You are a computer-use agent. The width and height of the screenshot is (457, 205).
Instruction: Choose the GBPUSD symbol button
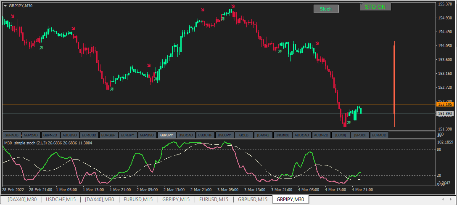(x=147, y=135)
